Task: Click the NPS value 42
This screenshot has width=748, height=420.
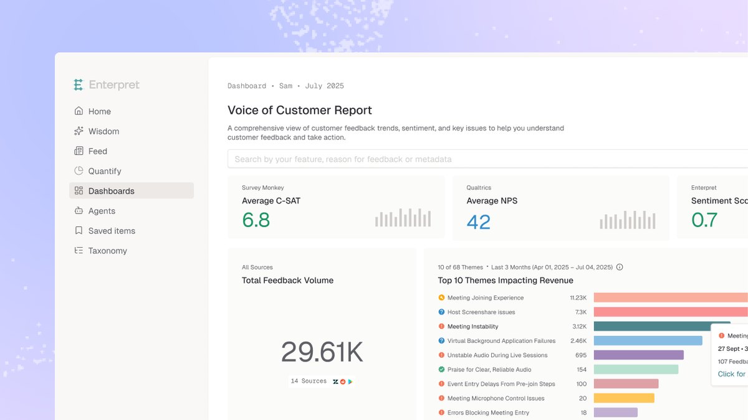Action: (479, 222)
